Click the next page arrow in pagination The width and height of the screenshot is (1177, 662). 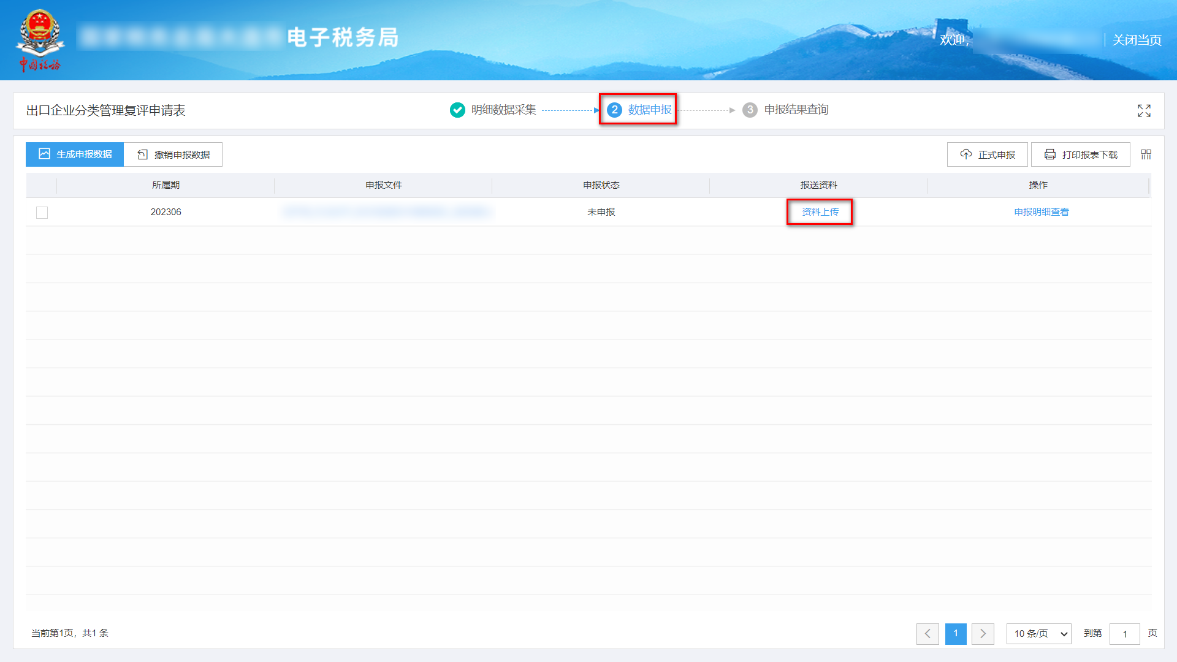click(983, 634)
